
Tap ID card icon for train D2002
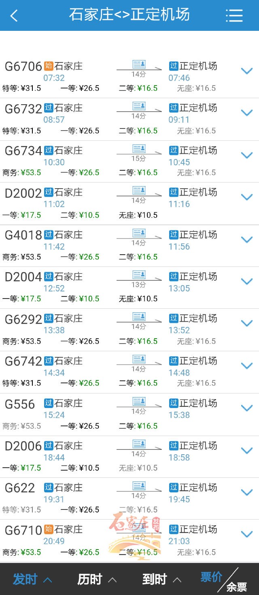[139, 191]
